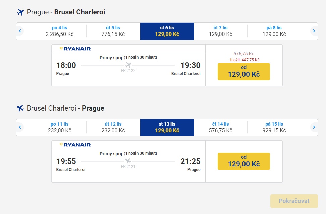
Task: Click plane icon above FR 2122
Action: [128, 65]
